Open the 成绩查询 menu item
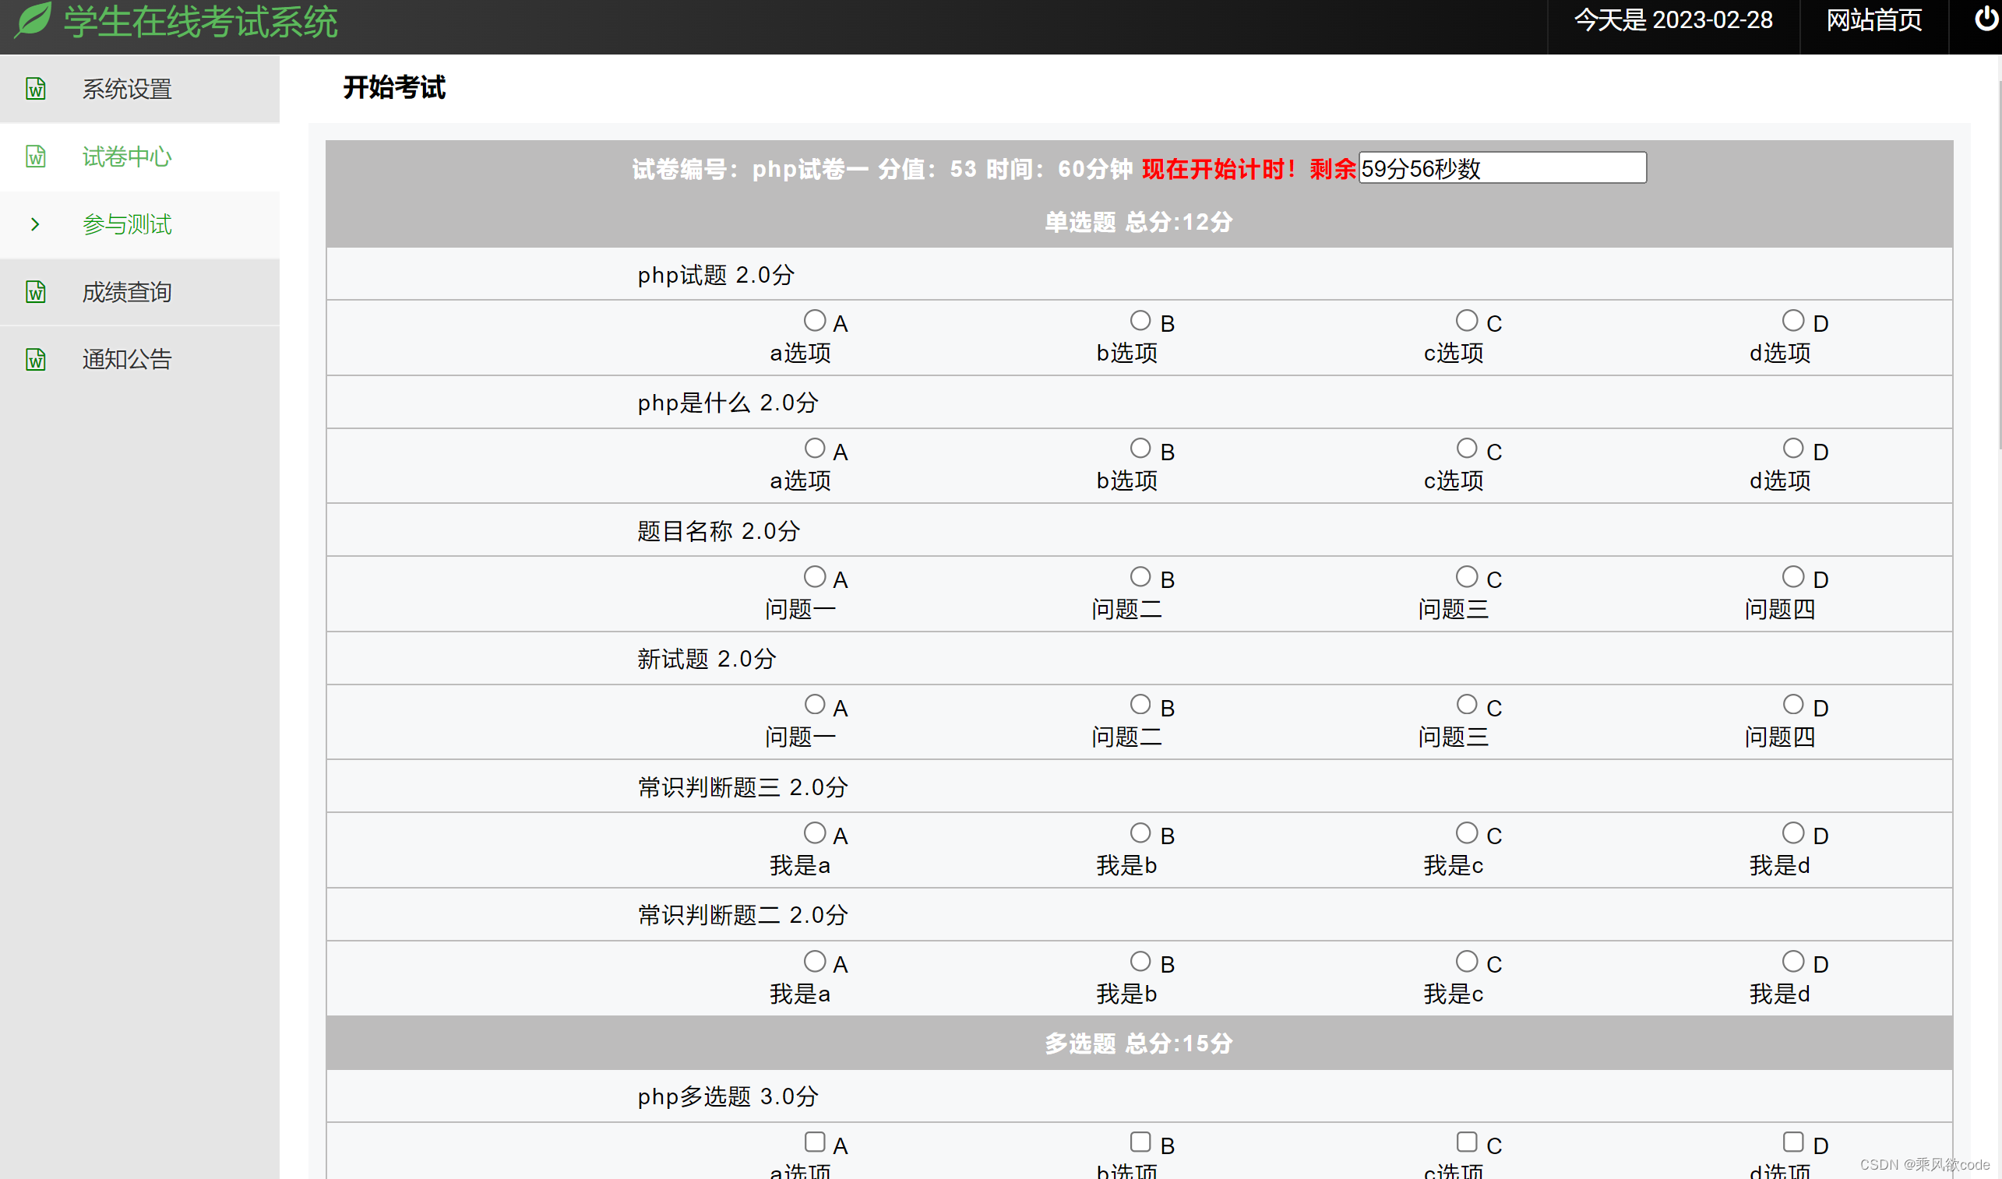Viewport: 2002px width, 1179px height. [127, 291]
